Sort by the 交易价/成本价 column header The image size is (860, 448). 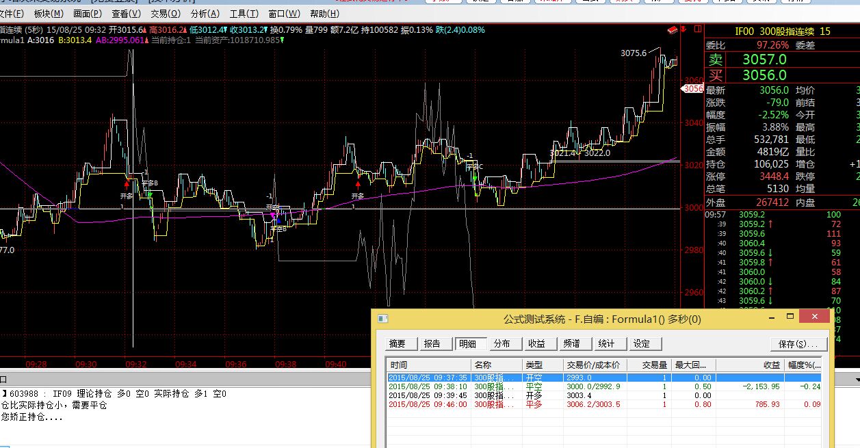click(x=595, y=365)
